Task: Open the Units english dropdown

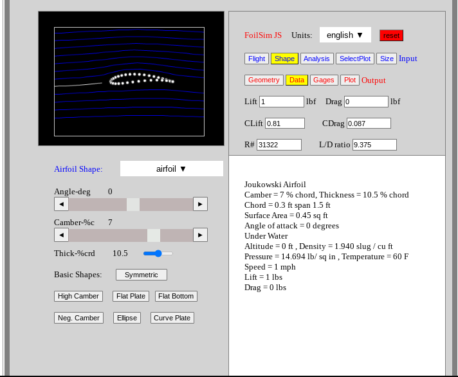Action: pos(345,35)
